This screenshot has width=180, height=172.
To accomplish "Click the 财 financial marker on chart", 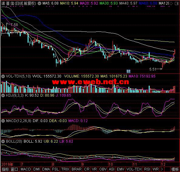I will click(x=128, y=71).
